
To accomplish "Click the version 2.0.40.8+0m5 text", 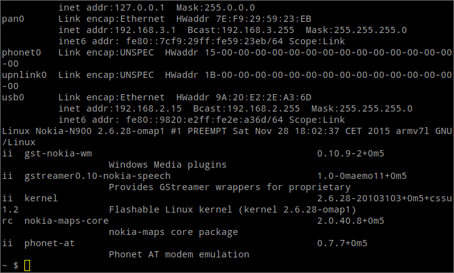I will coord(351,221).
